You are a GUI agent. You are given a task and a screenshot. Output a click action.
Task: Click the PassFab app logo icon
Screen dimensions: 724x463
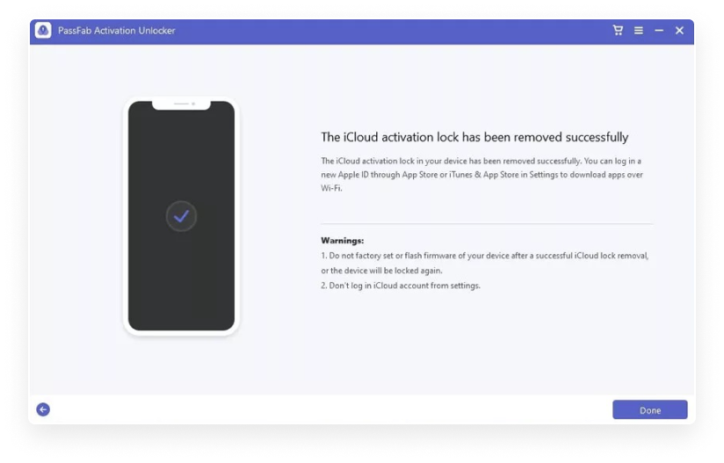coord(43,31)
